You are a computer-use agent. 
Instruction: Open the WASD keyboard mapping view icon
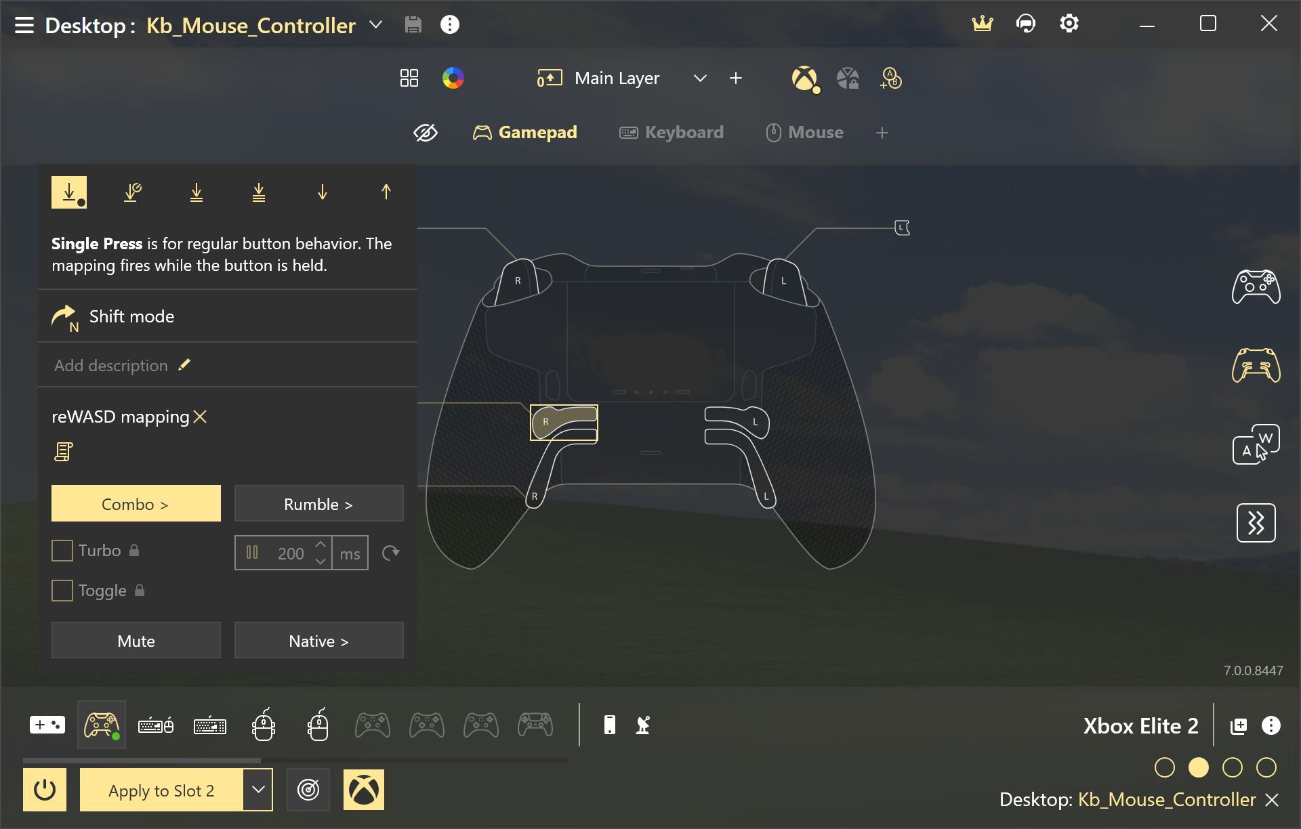point(1256,445)
